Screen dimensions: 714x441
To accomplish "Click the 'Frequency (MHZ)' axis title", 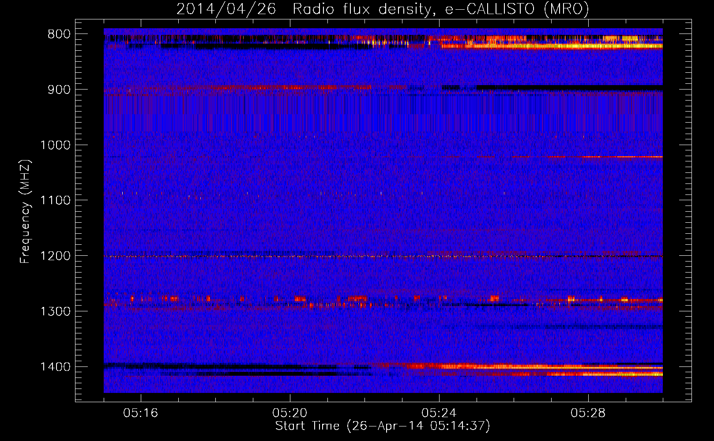I will click(x=25, y=211).
